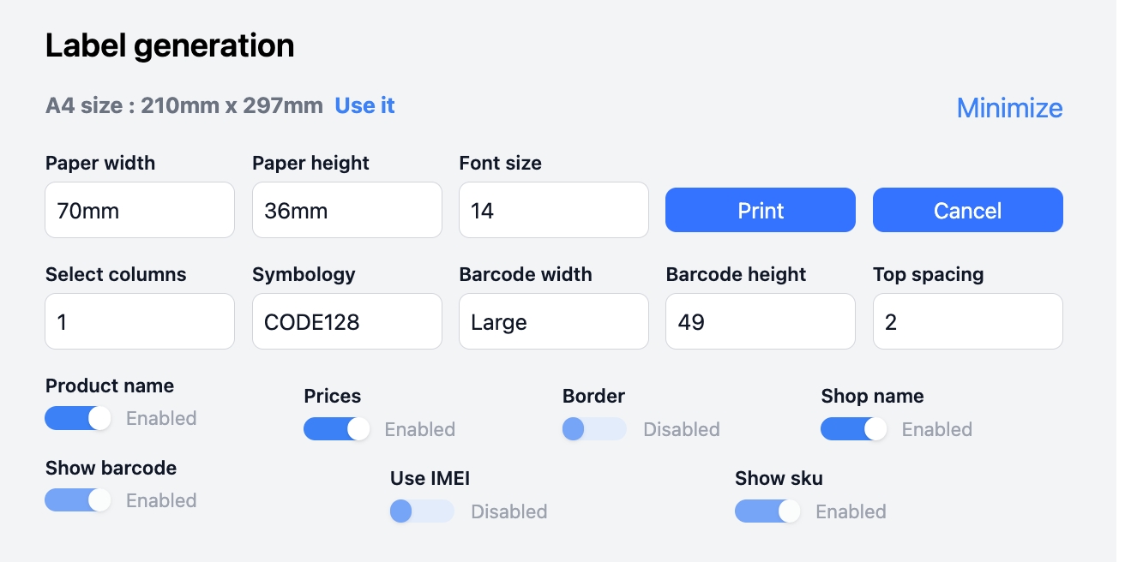Click the Barcode height field
The image size is (1137, 562).
(760, 322)
